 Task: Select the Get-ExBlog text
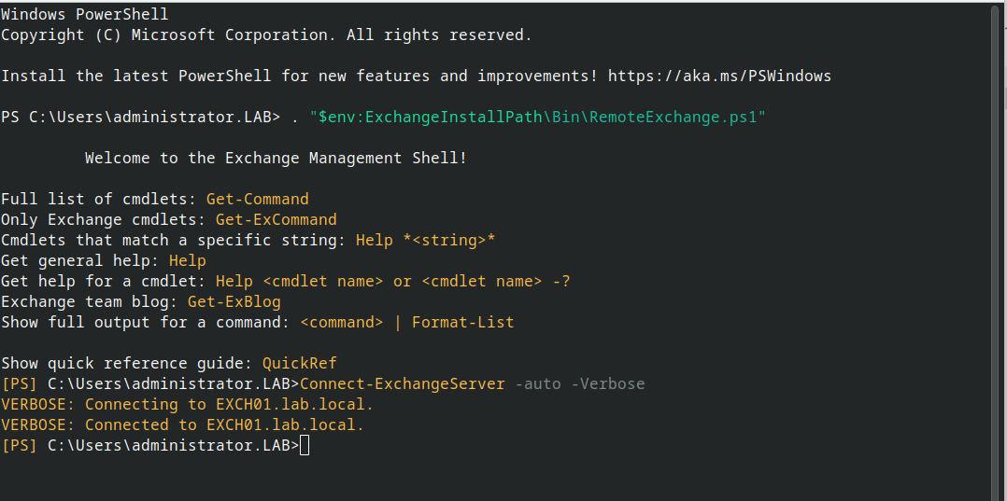click(x=234, y=301)
